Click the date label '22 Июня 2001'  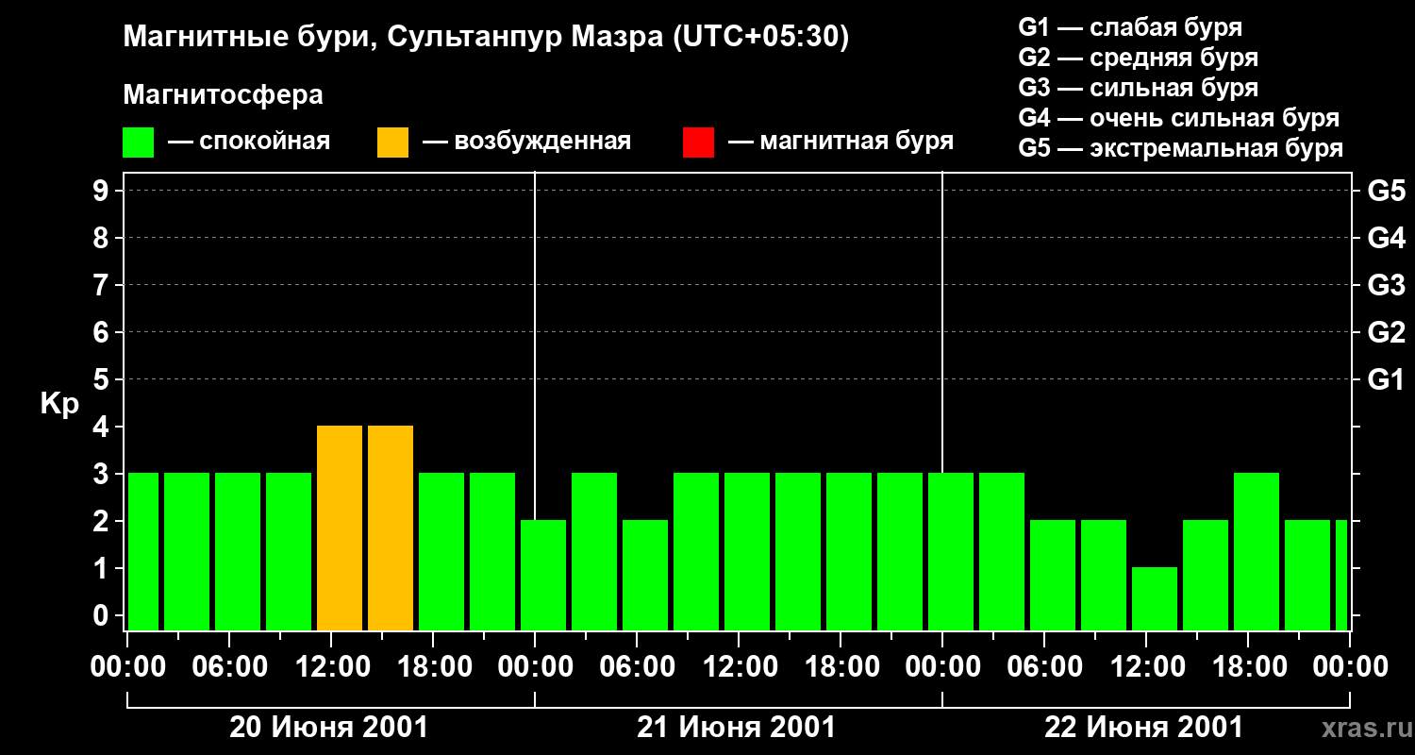1144,728
